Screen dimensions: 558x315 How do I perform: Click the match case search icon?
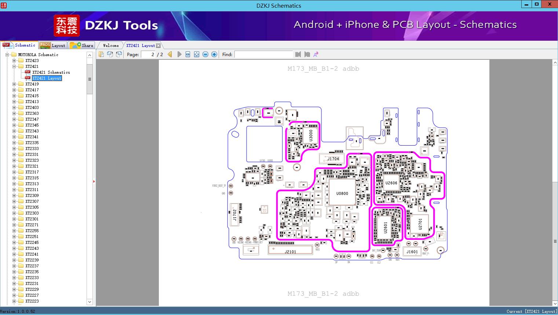coord(316,54)
